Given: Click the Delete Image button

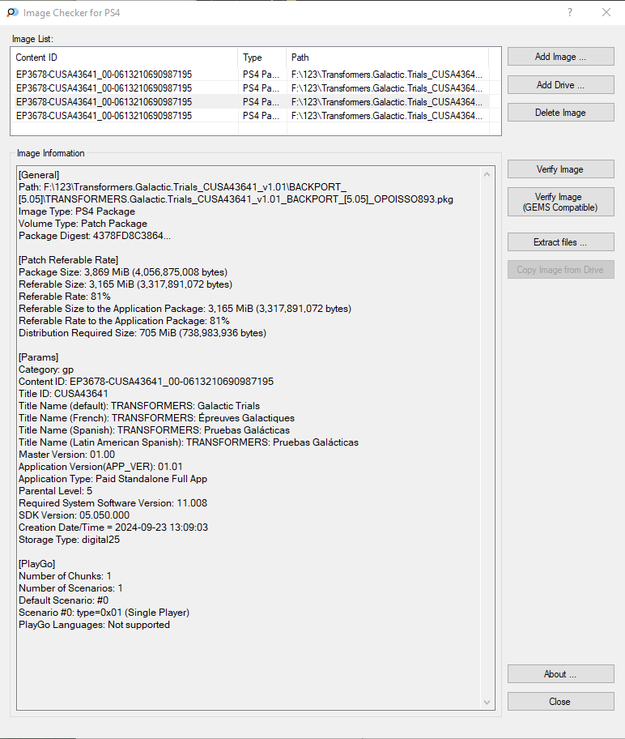Looking at the screenshot, I should tap(560, 113).
